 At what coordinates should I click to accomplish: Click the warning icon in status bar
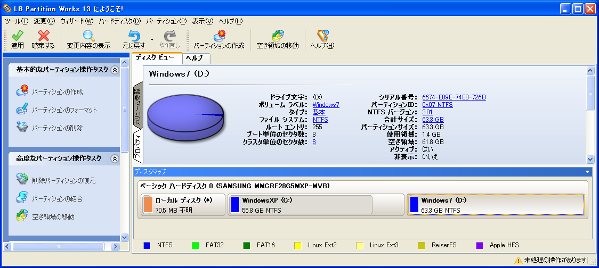coord(518,260)
